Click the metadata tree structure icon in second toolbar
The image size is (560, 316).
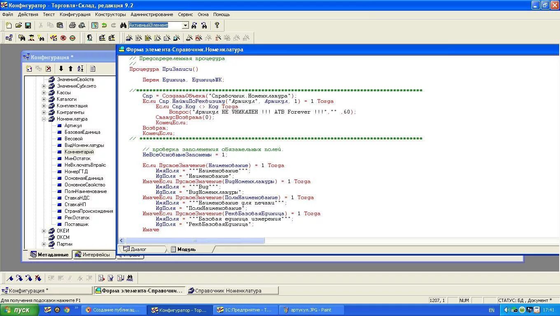(x=9, y=38)
